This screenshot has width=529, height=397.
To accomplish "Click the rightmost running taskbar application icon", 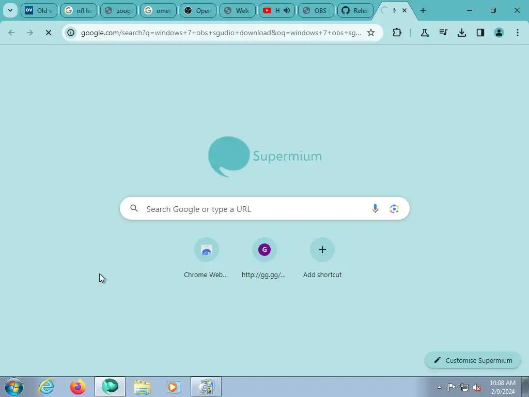I will coord(206,387).
